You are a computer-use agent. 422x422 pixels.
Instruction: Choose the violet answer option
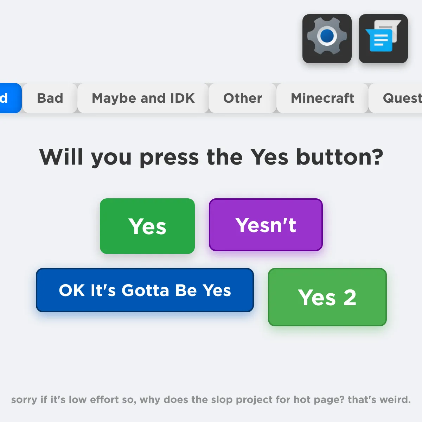click(x=266, y=225)
